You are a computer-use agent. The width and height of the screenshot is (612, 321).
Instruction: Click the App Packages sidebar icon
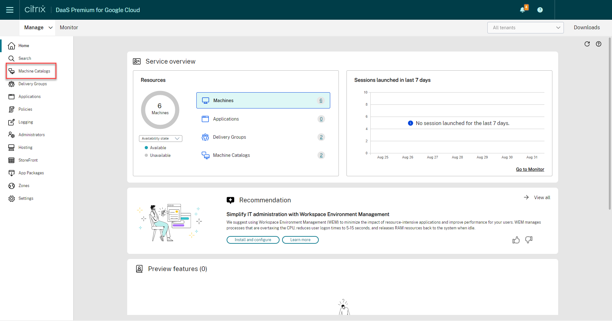click(x=11, y=173)
